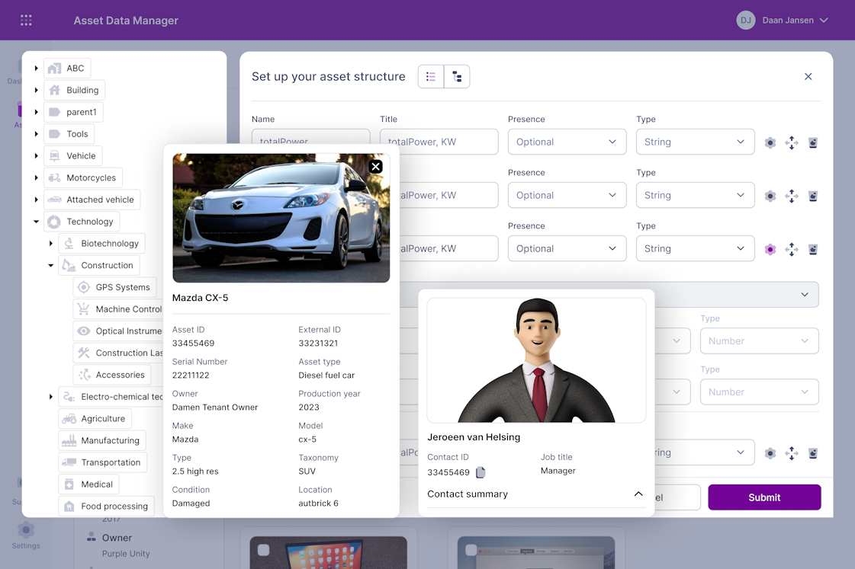The width and height of the screenshot is (855, 569).
Task: Click the purple highlighted gear icon
Action: (770, 249)
